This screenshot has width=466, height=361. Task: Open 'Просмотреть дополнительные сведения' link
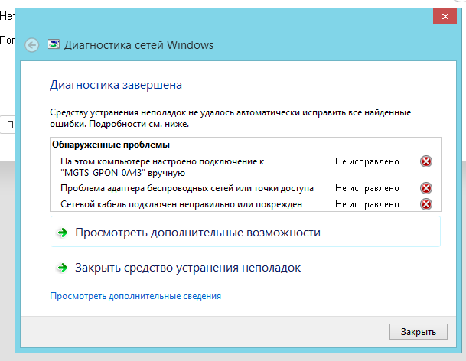[135, 296]
